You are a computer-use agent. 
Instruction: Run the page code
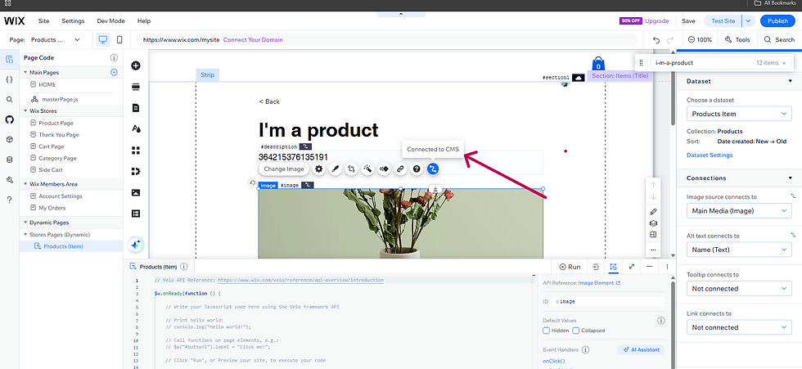pos(570,267)
